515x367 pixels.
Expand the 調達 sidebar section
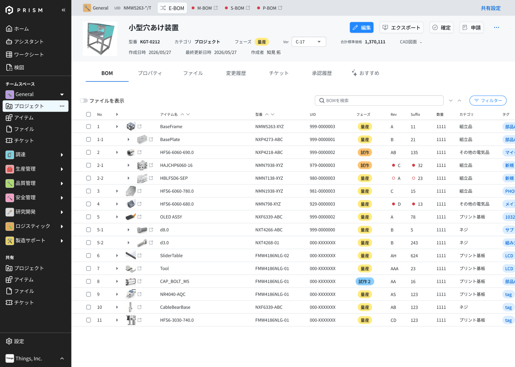[62, 155]
